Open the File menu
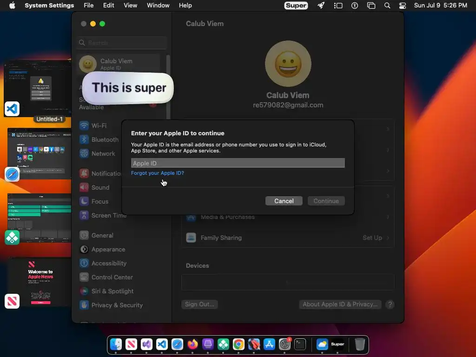Image resolution: width=476 pixels, height=357 pixels. 89,6
